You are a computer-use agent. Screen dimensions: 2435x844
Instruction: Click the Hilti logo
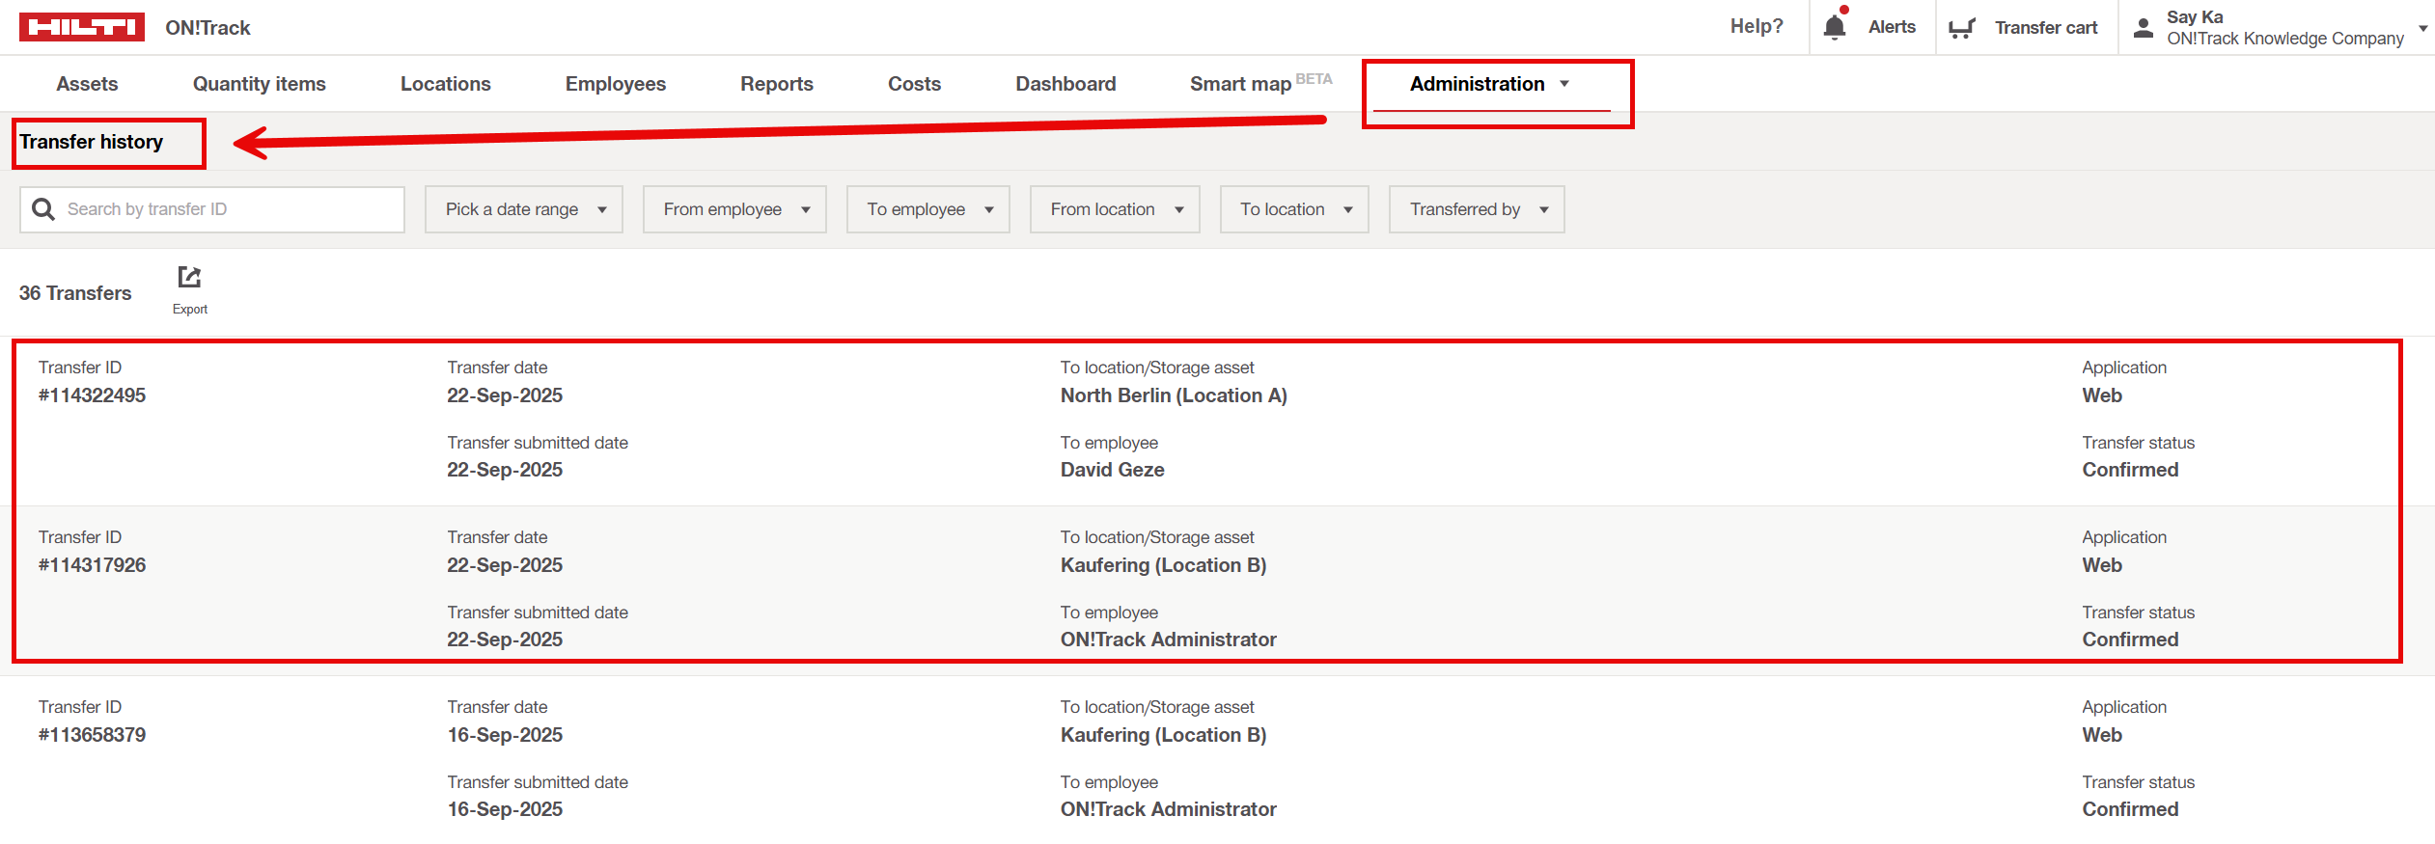click(82, 27)
